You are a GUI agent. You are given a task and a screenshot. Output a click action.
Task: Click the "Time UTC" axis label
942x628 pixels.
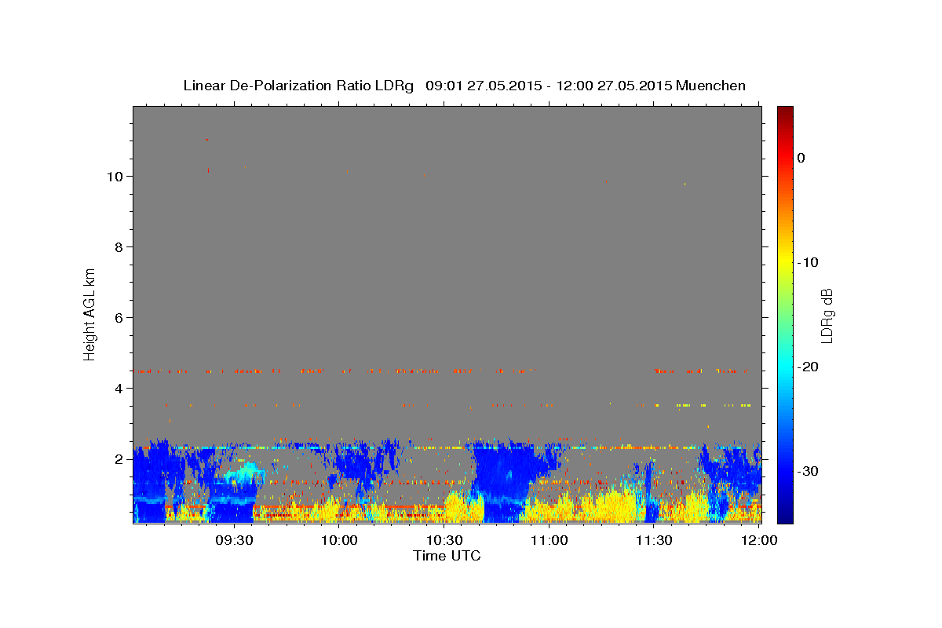coord(447,556)
